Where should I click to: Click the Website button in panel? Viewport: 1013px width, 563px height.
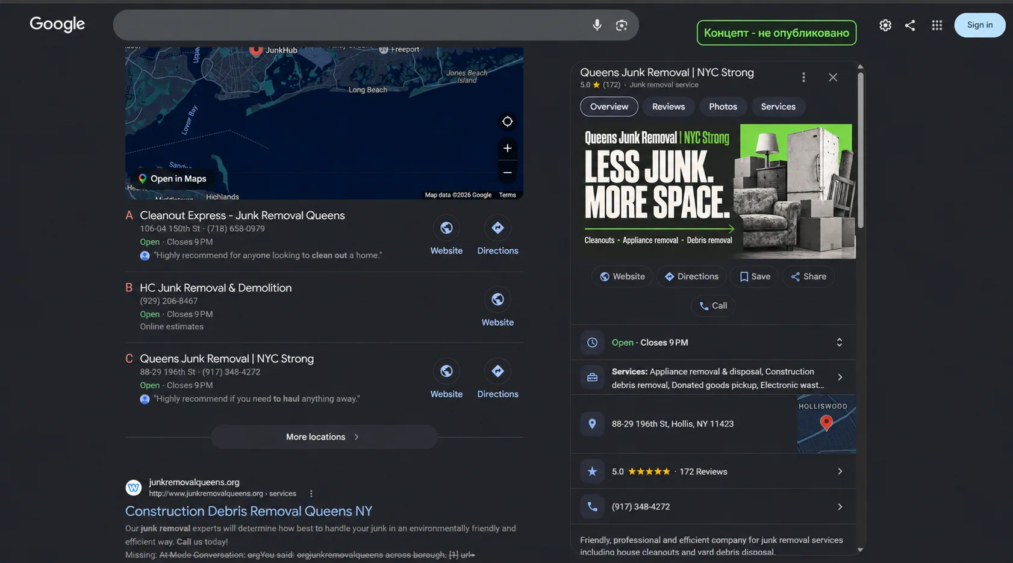tap(622, 276)
